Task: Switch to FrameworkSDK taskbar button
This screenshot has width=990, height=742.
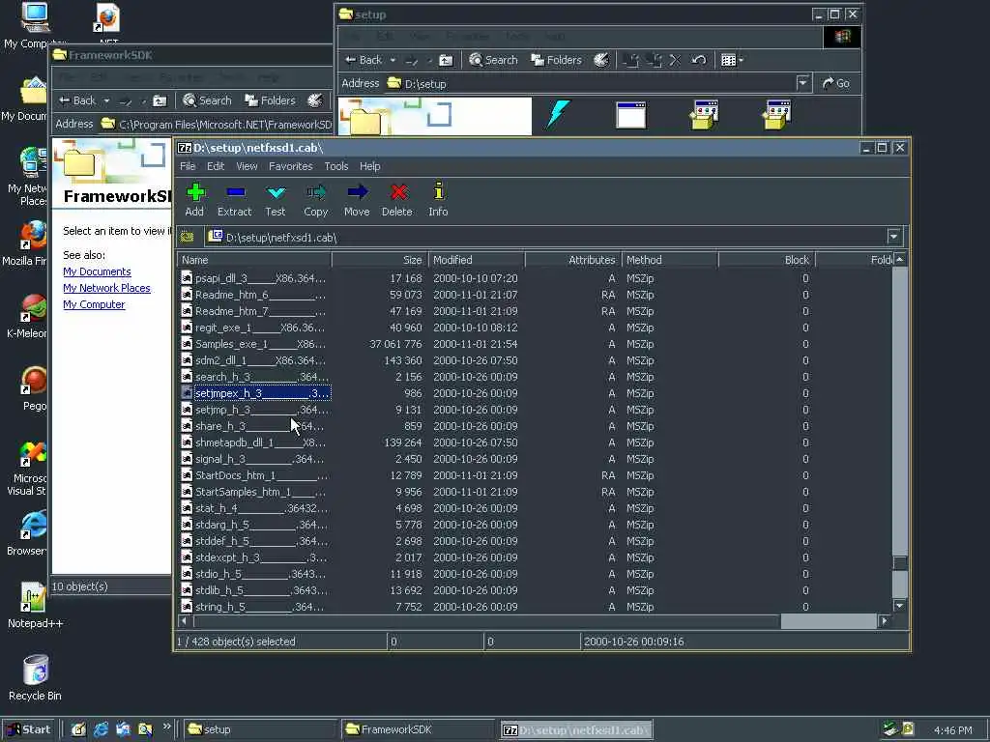Action: [417, 729]
